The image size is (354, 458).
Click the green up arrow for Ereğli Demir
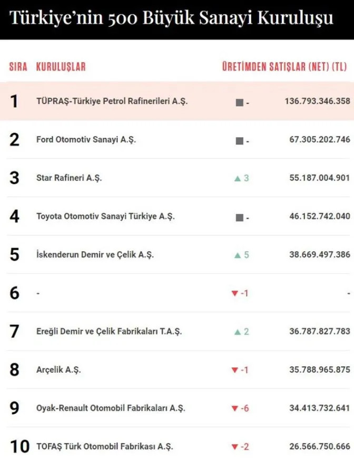coord(237,332)
